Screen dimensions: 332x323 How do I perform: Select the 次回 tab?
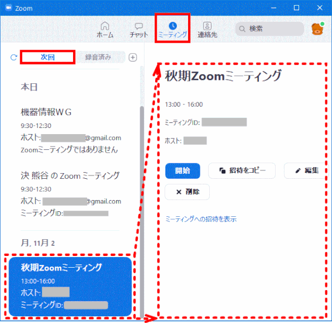pyautogui.click(x=47, y=57)
